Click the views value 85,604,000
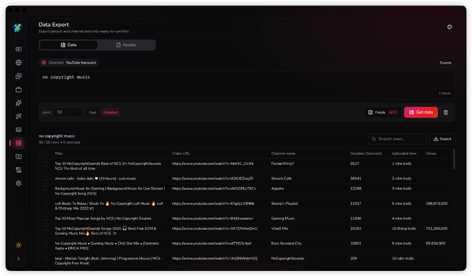 [x=435, y=243]
